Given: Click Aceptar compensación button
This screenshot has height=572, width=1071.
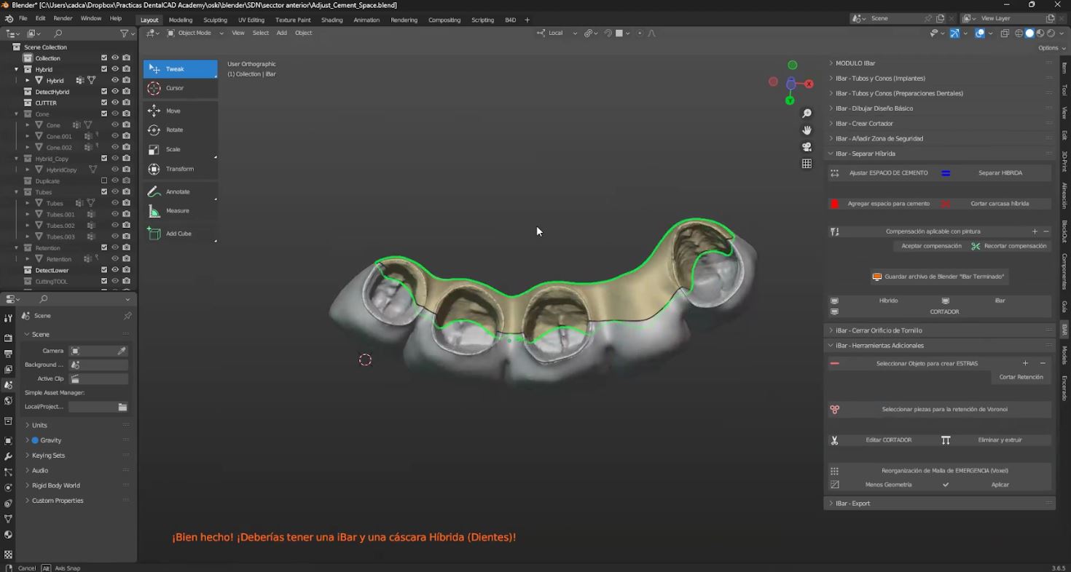Looking at the screenshot, I should pyautogui.click(x=931, y=246).
